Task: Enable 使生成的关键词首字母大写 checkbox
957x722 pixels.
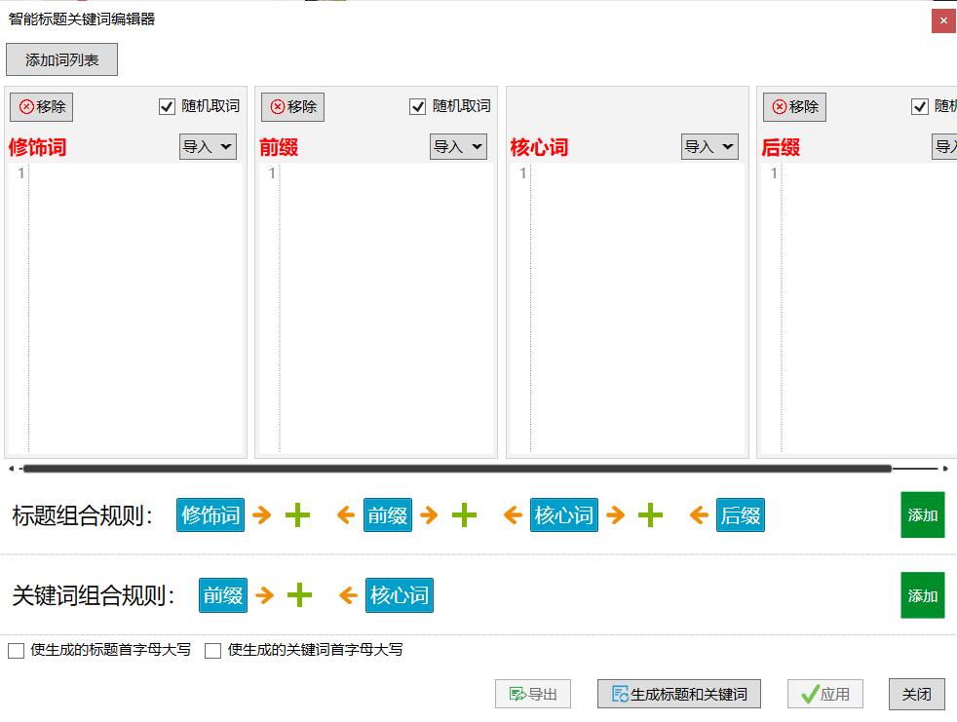Action: point(213,651)
